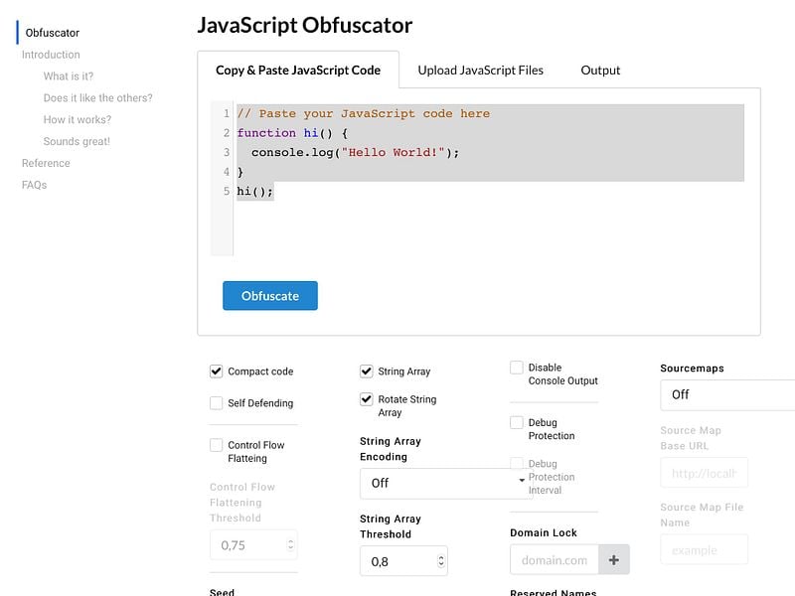
Task: Open the String Array Encoding dropdown
Action: click(446, 483)
